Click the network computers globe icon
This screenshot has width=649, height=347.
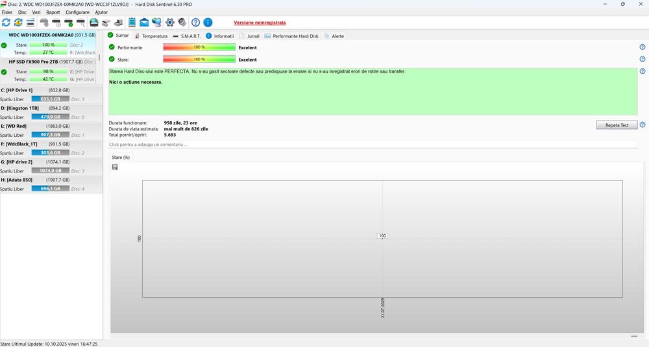[x=156, y=22]
